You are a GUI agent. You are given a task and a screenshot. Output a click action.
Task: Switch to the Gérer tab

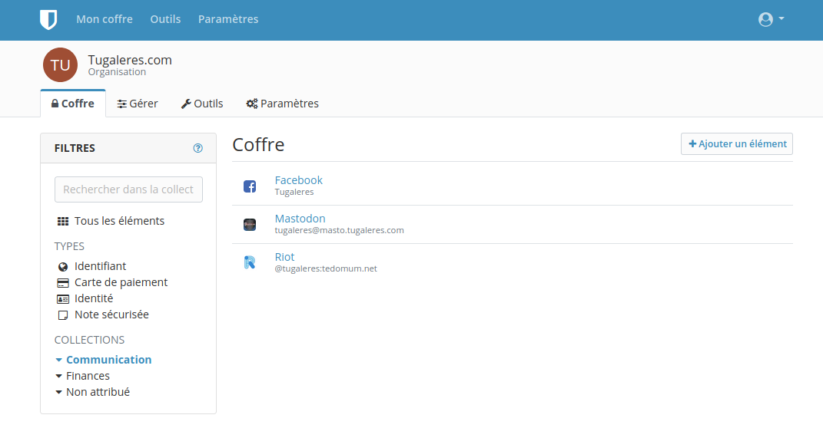coord(138,104)
